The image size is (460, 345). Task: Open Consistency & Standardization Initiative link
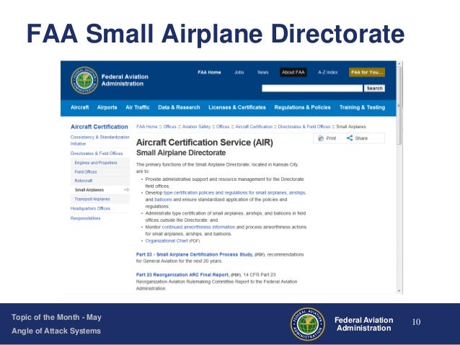click(99, 140)
